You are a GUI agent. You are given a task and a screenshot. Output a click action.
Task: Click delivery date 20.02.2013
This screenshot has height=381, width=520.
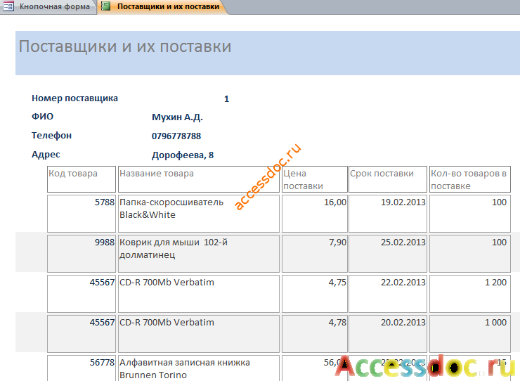point(388,334)
